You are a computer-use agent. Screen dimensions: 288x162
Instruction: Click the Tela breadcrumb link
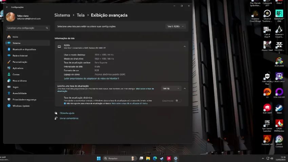81,15
